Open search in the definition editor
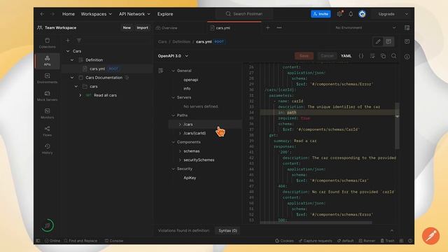Screen dimensions: 448x252 coord(393,56)
